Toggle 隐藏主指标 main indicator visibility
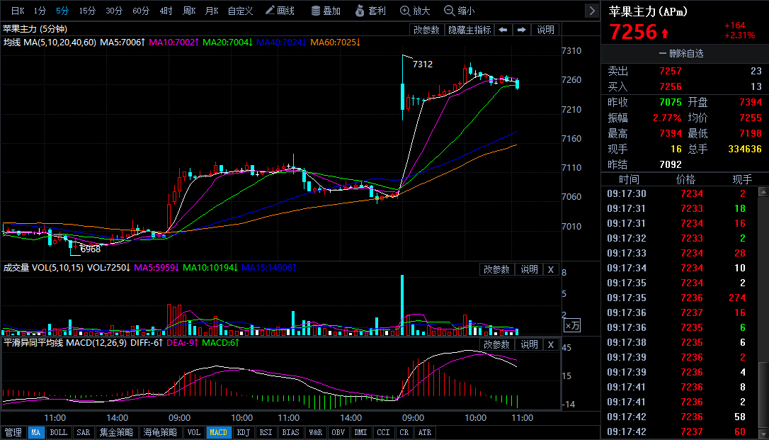 pyautogui.click(x=469, y=30)
